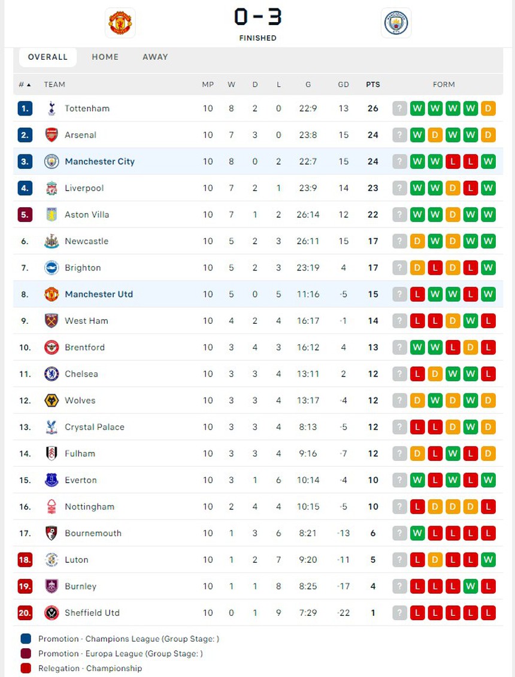Click the Wolves club crest icon
This screenshot has width=515, height=677.
pos(51,400)
